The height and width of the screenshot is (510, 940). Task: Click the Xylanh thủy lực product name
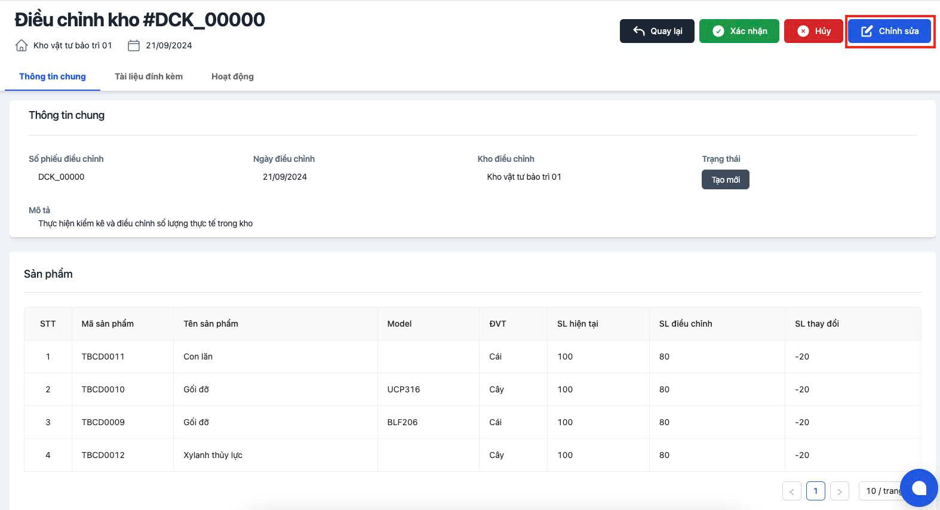click(213, 455)
